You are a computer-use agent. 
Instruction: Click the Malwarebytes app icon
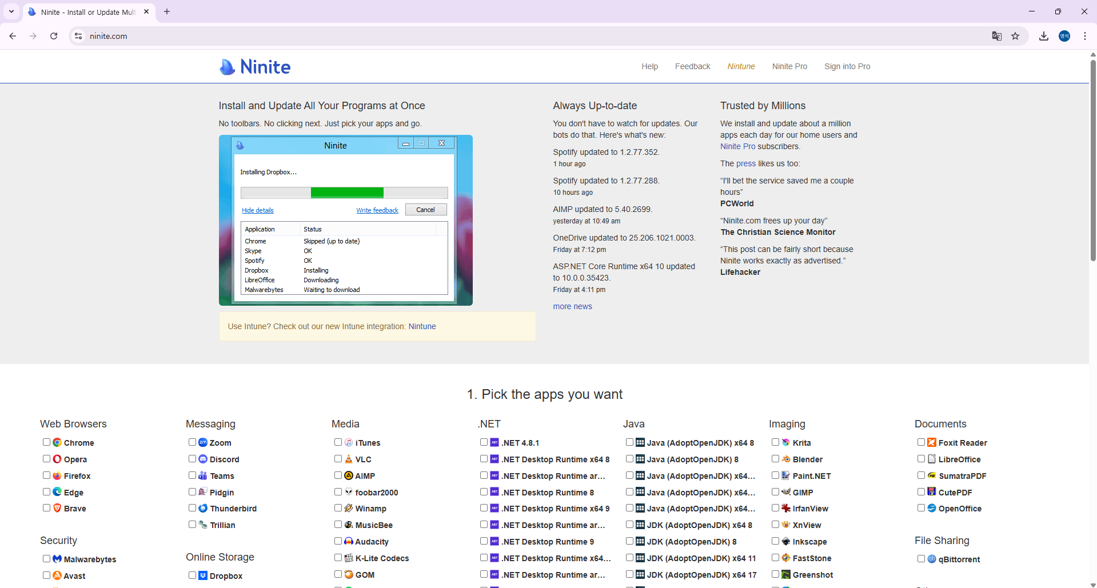point(57,559)
